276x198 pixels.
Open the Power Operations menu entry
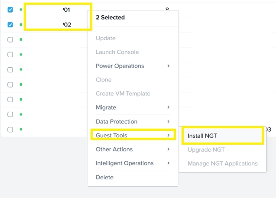click(x=120, y=66)
